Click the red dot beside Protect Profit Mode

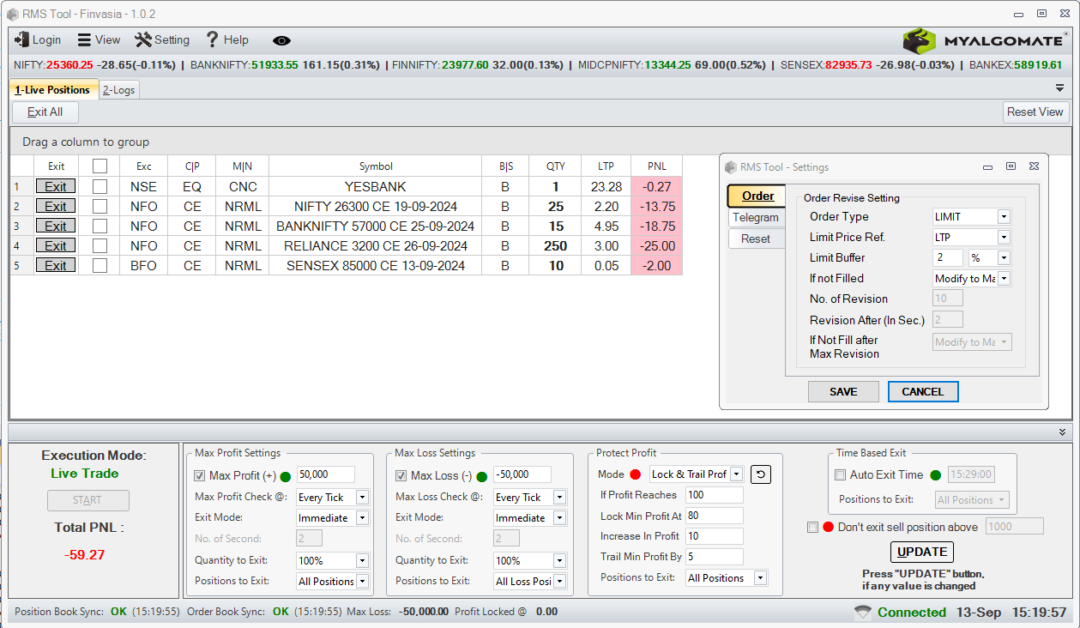pos(636,474)
